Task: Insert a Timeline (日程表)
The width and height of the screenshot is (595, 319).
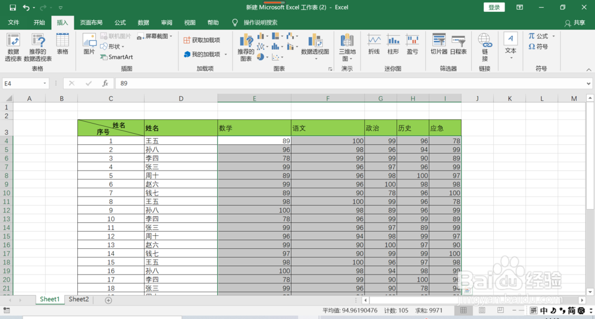Action: coord(458,44)
